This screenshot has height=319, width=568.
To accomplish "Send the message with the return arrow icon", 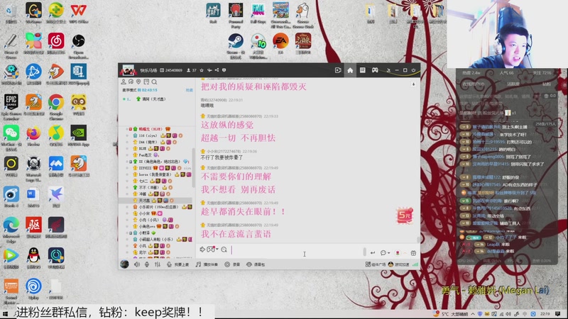I will tap(372, 253).
